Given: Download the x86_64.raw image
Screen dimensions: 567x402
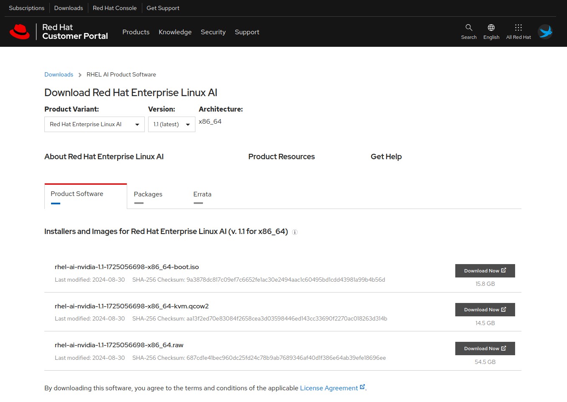Looking at the screenshot, I should pos(485,349).
